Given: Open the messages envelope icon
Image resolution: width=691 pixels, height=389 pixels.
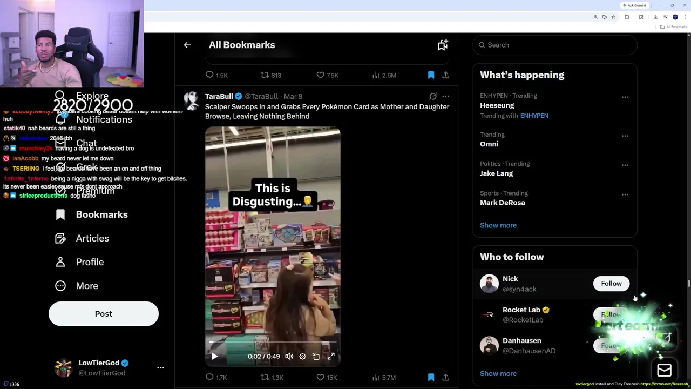Looking at the screenshot, I should [x=665, y=370].
